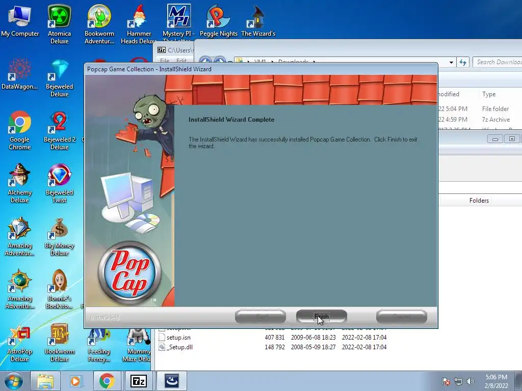Screen dimensions: 522x391
Task: Select the Atomica Deluxe desktop shortcut
Action: 59,24
